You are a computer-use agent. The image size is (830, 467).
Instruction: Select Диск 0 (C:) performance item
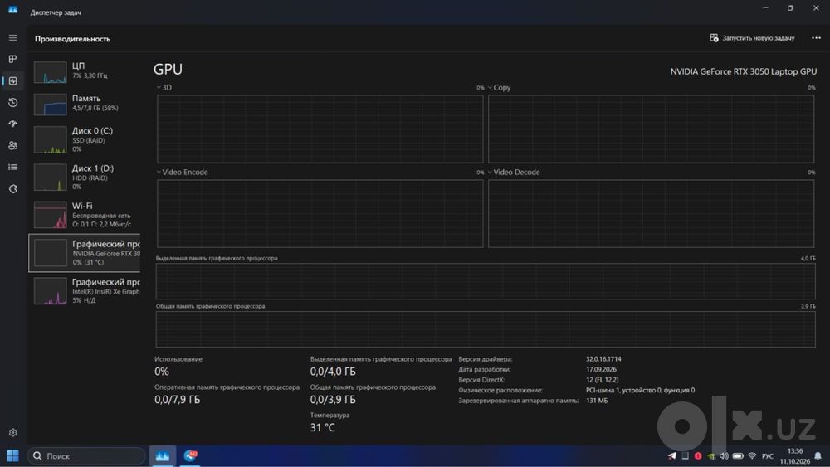click(x=85, y=139)
